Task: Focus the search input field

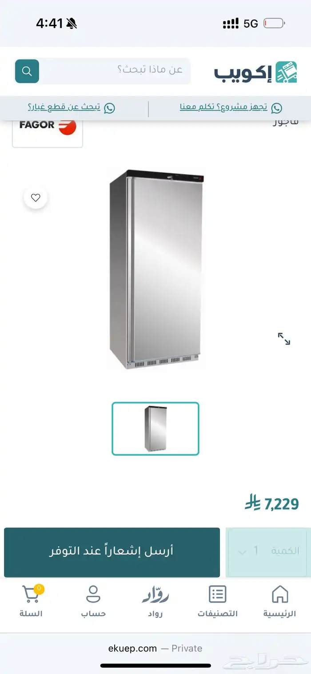Action: (x=116, y=71)
